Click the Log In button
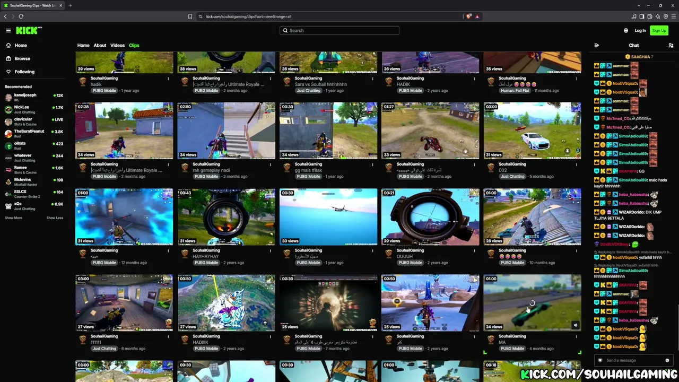 tap(640, 30)
